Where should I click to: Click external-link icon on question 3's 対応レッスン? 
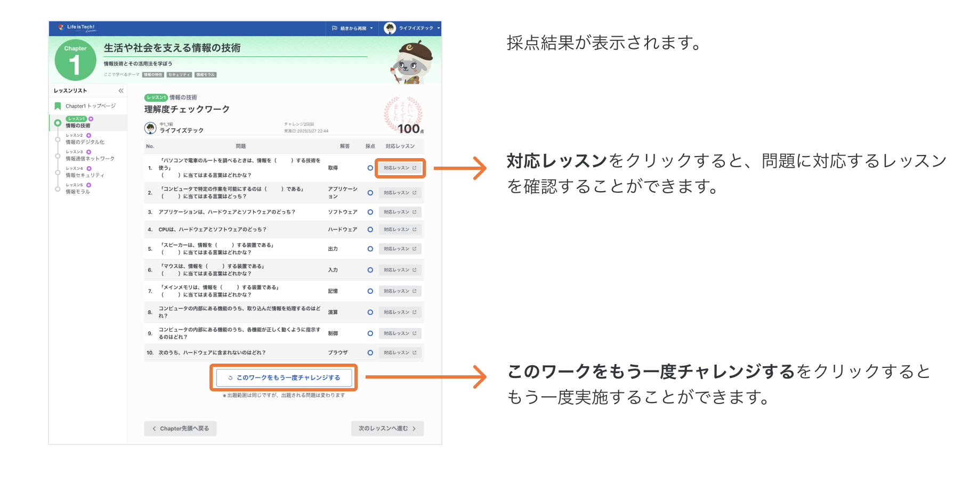pyautogui.click(x=414, y=212)
